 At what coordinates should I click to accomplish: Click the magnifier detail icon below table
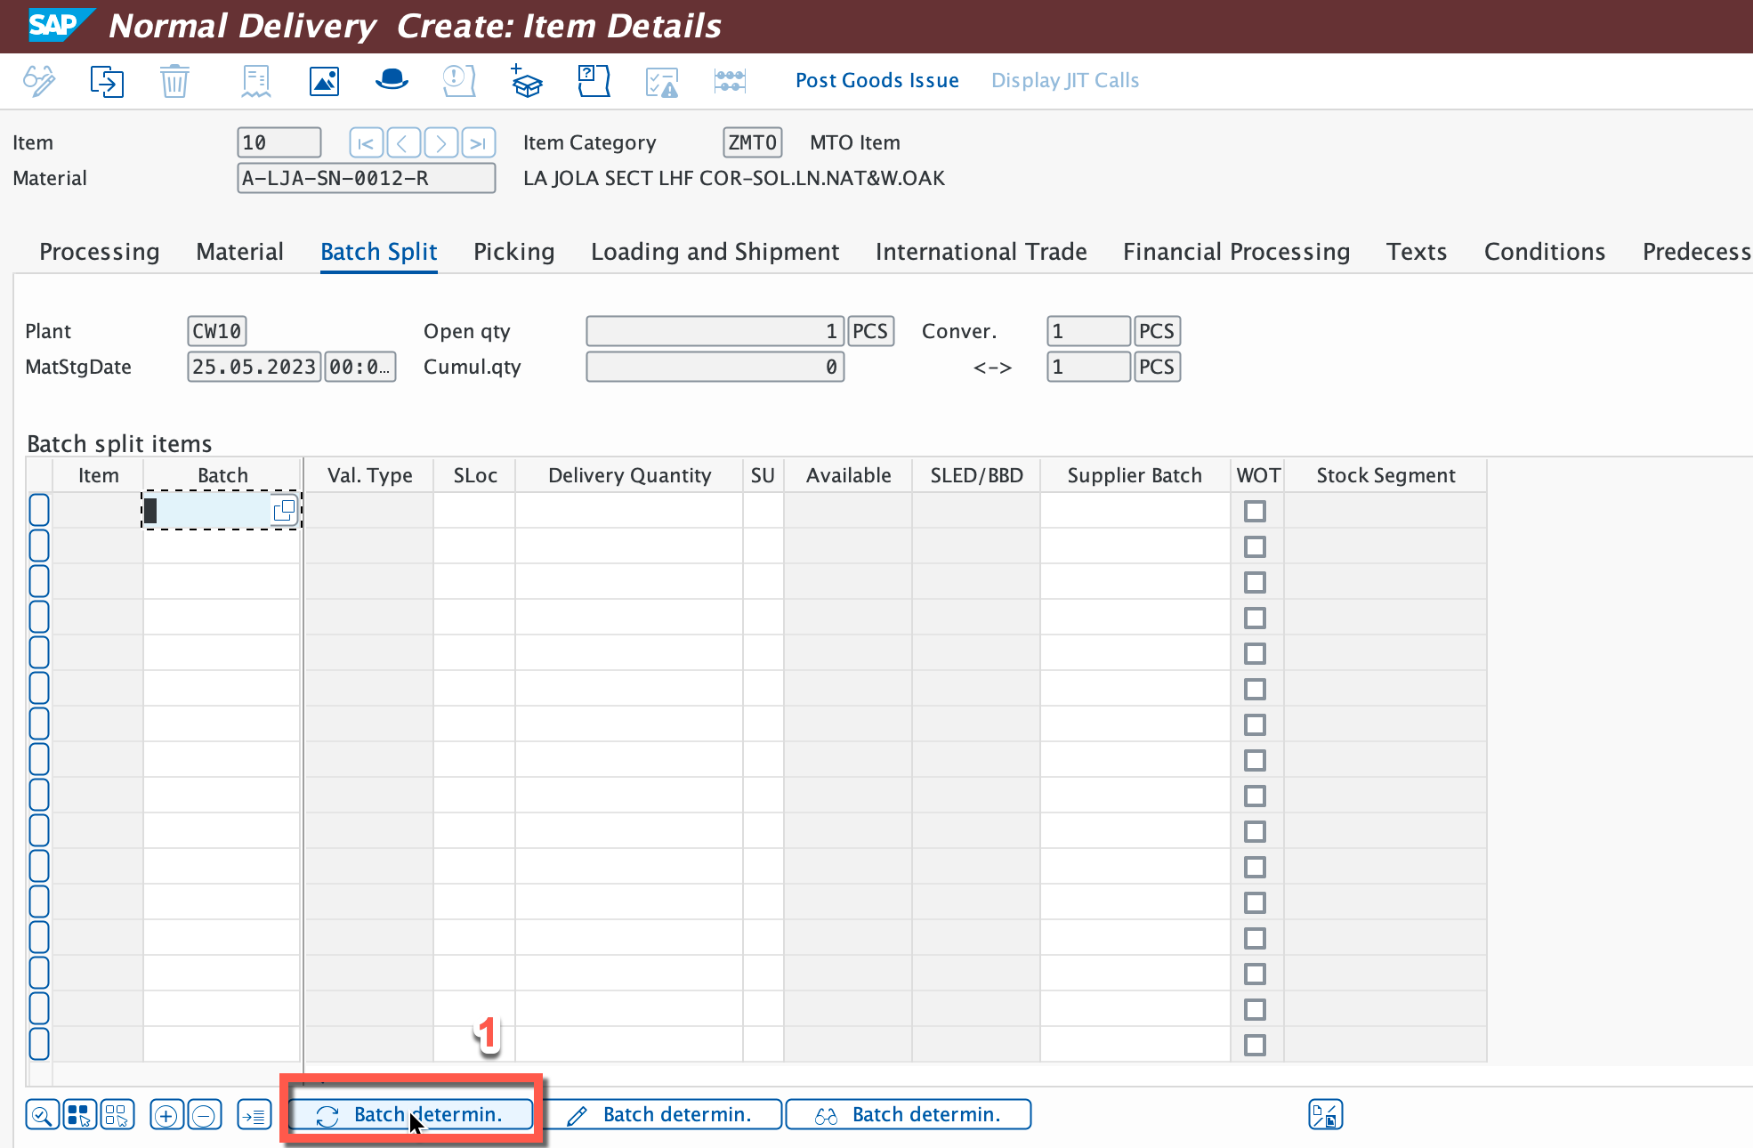pos(42,1115)
